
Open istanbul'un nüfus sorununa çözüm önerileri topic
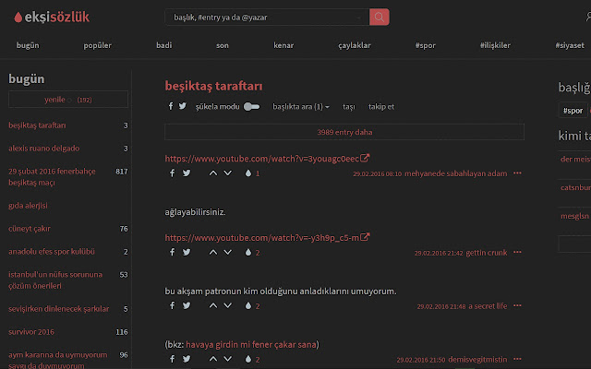click(x=55, y=280)
